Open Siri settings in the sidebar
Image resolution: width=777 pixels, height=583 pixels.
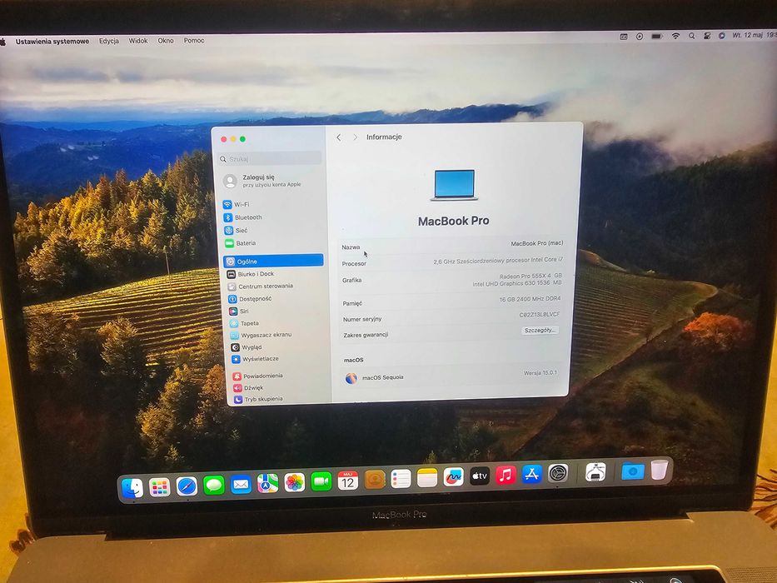tap(239, 311)
